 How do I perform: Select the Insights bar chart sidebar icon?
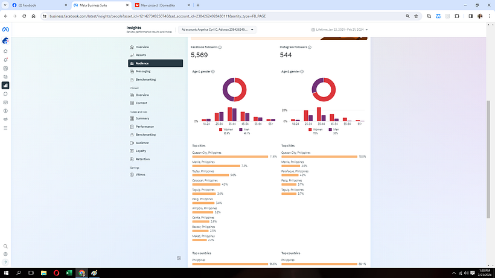pos(5,86)
